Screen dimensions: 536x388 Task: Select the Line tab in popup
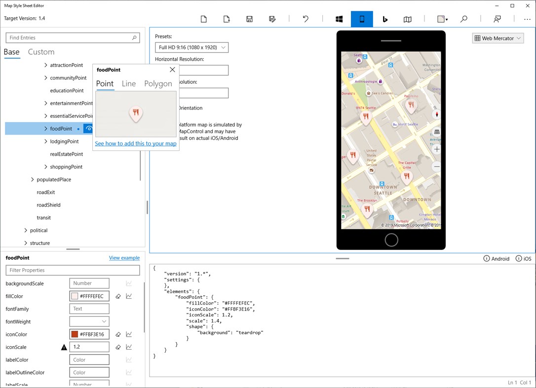(129, 84)
